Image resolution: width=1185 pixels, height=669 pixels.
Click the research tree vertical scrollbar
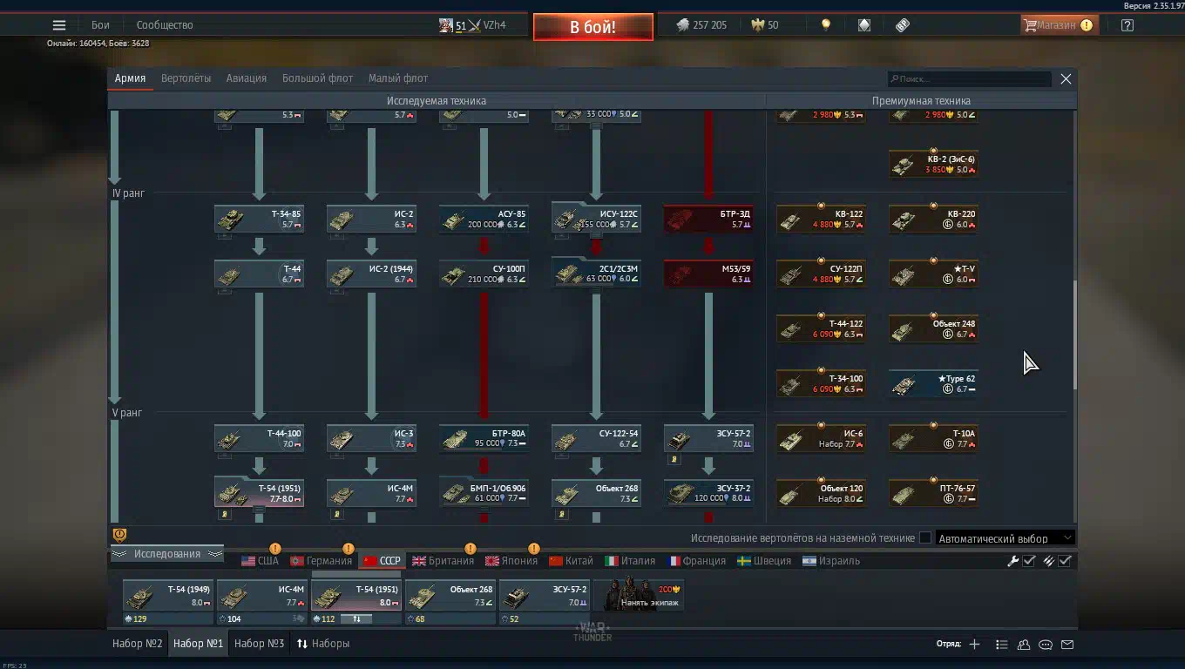[x=1074, y=334]
